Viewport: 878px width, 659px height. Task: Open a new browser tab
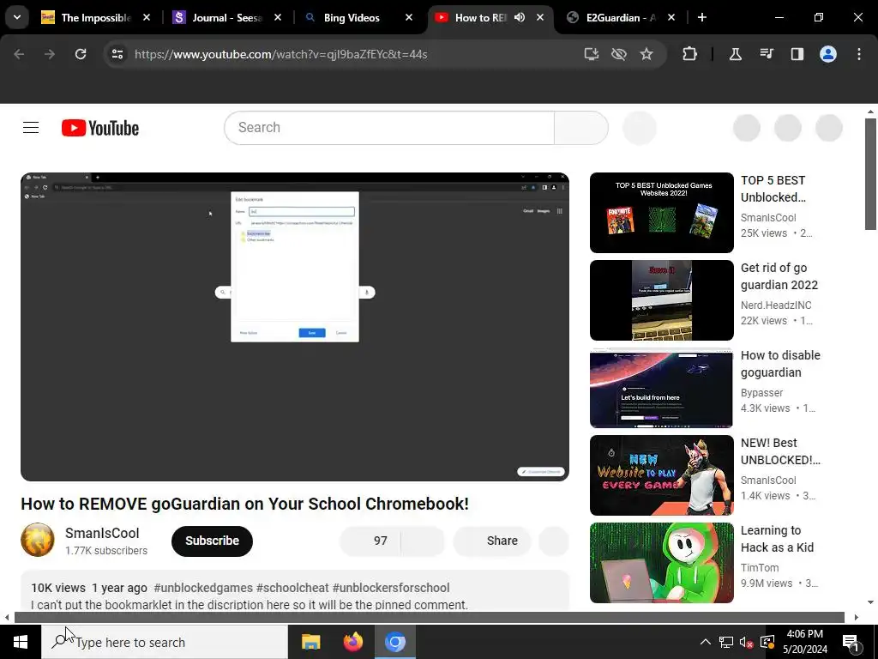pos(702,17)
